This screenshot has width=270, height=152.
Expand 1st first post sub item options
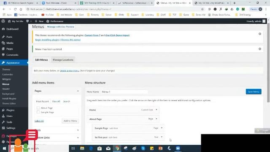pos(162,137)
